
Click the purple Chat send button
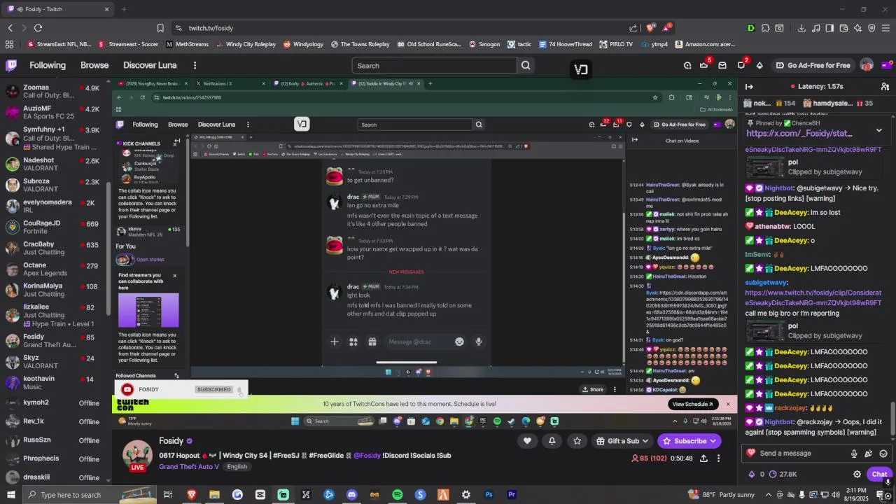pyautogui.click(x=879, y=474)
